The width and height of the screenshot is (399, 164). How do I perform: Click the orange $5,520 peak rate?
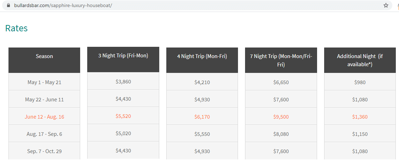click(123, 116)
